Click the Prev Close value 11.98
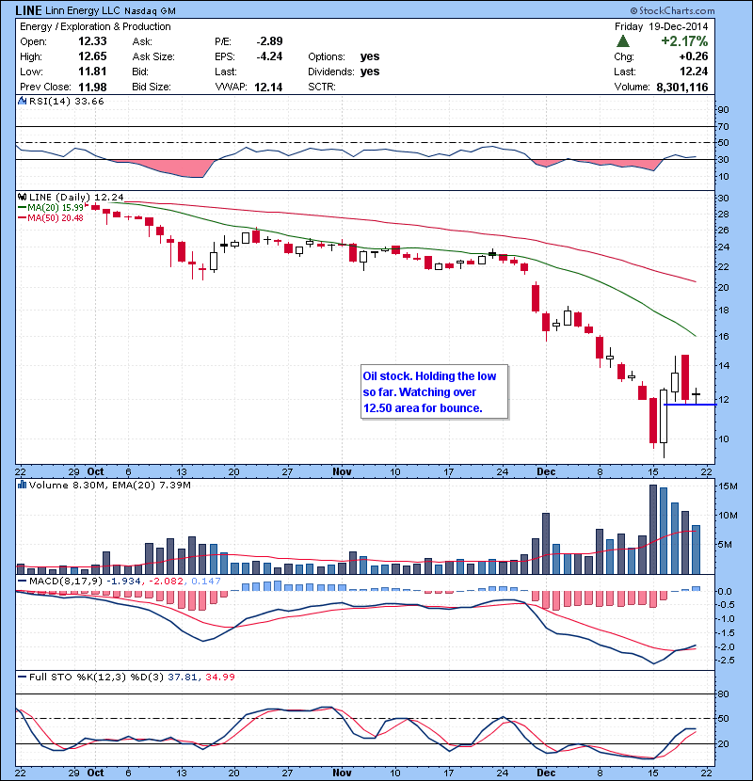Viewport: 753px width, 781px height. coord(92,88)
